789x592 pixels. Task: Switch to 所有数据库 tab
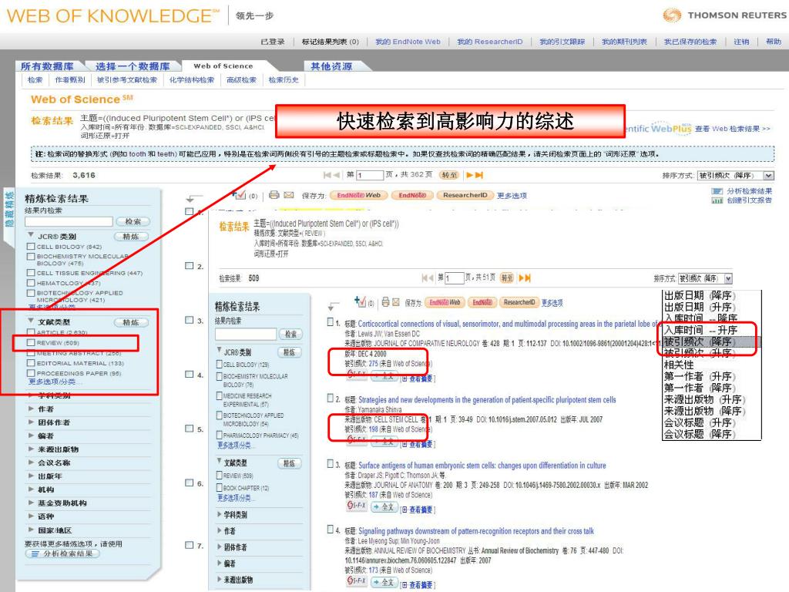tap(47, 66)
